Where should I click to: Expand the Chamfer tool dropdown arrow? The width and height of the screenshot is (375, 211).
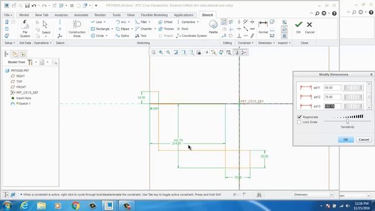coord(155,29)
